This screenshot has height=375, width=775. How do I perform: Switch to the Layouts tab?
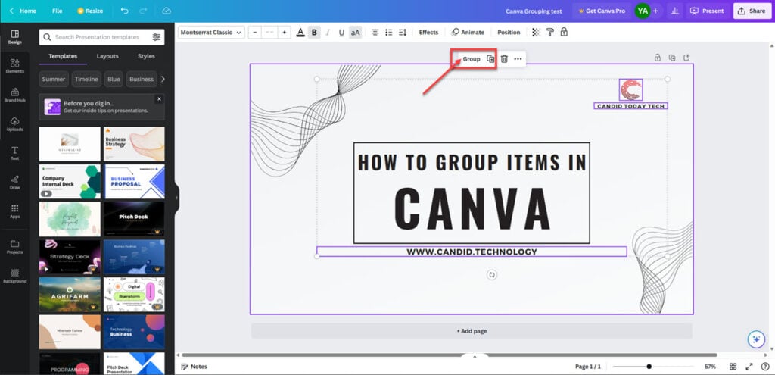[x=107, y=56]
